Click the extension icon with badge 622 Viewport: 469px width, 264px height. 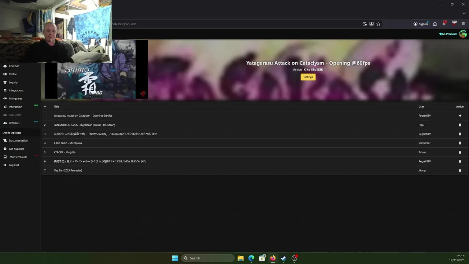(x=454, y=23)
